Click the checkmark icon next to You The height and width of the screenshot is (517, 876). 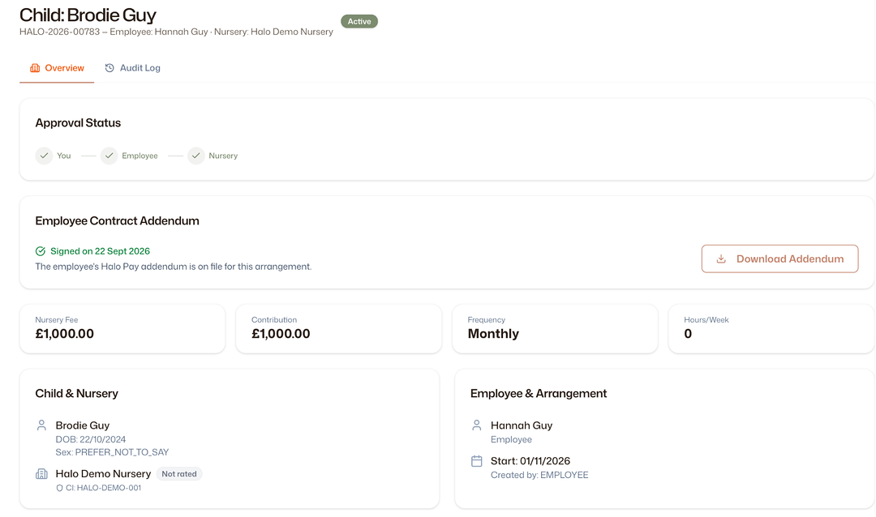pos(44,156)
